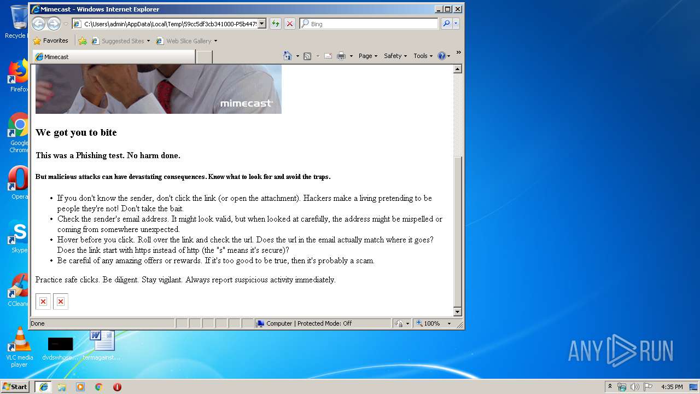The height and width of the screenshot is (394, 700).
Task: Click the vertical scrollbar thumb
Action: 458,231
